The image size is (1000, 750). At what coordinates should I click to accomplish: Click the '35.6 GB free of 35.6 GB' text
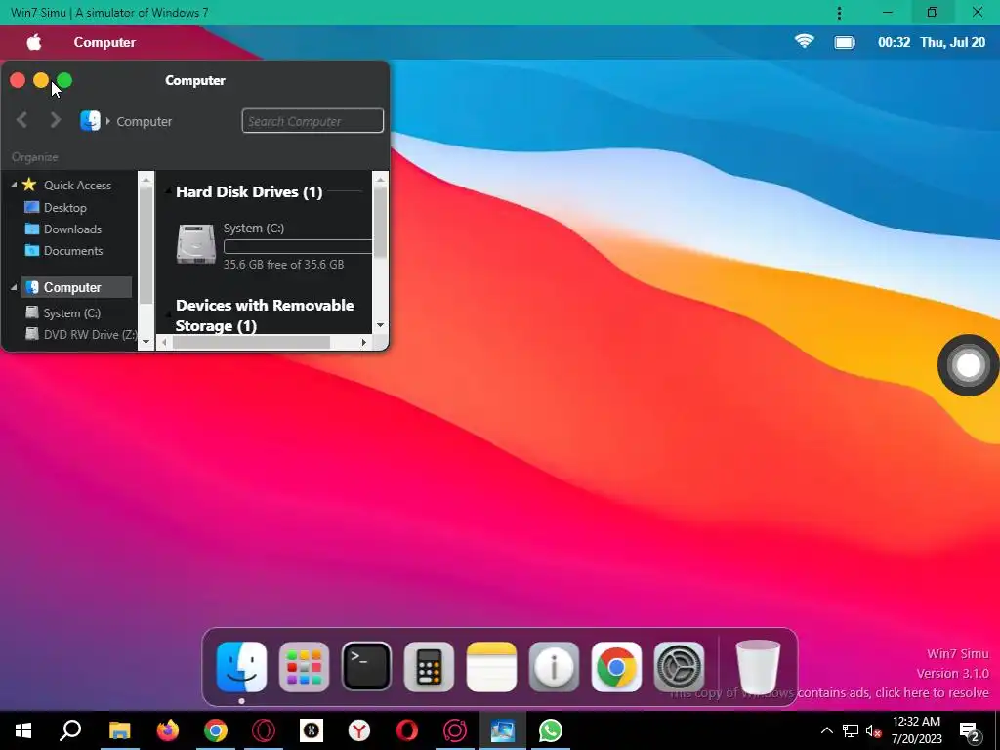(283, 265)
